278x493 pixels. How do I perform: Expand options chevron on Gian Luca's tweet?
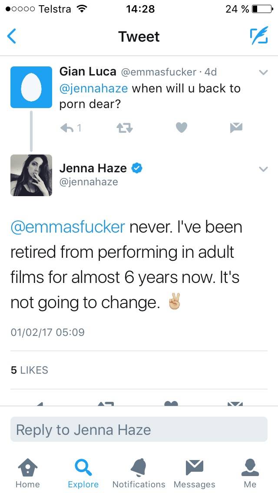pyautogui.click(x=263, y=73)
